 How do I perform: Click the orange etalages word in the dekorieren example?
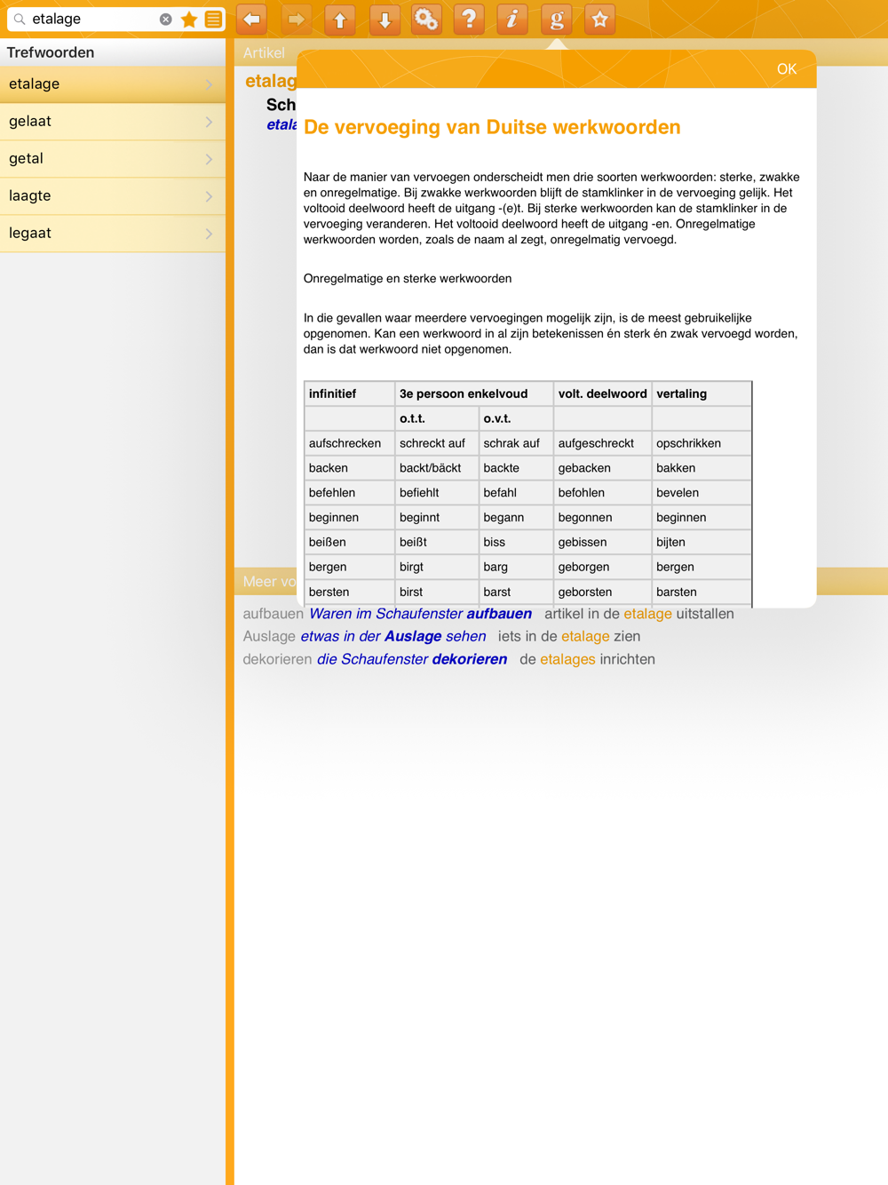(567, 660)
